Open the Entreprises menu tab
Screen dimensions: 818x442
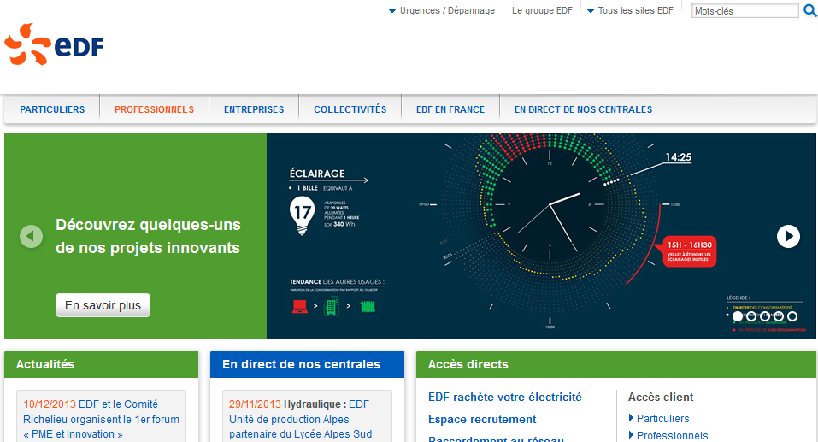coord(254,109)
